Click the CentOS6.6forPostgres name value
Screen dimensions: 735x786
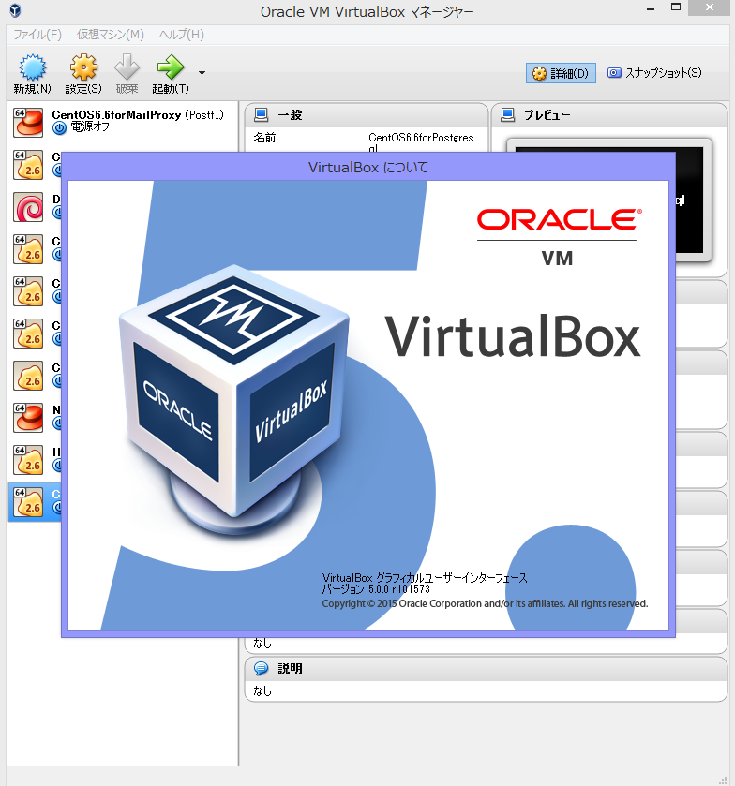pyautogui.click(x=421, y=142)
